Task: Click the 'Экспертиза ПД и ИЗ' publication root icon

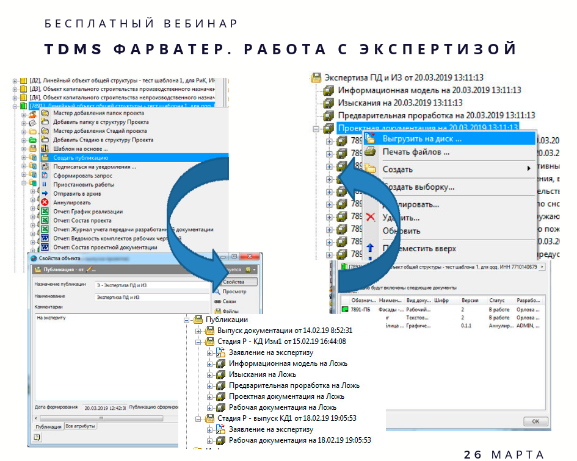Action: point(316,77)
